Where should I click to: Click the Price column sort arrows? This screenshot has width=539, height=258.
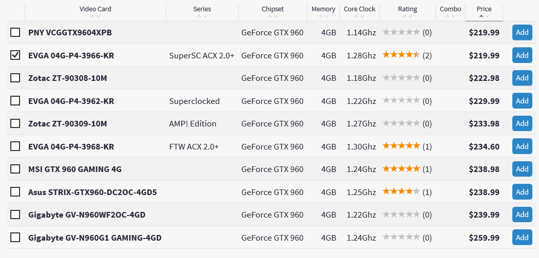(484, 16)
